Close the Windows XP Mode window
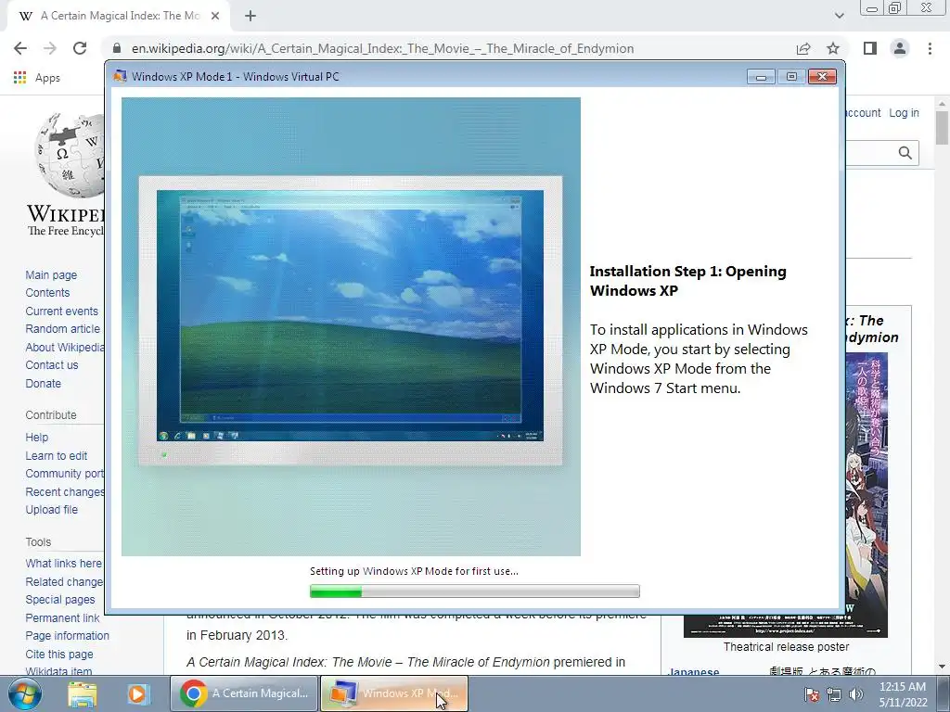Viewport: 950px width, 712px height. click(x=822, y=76)
